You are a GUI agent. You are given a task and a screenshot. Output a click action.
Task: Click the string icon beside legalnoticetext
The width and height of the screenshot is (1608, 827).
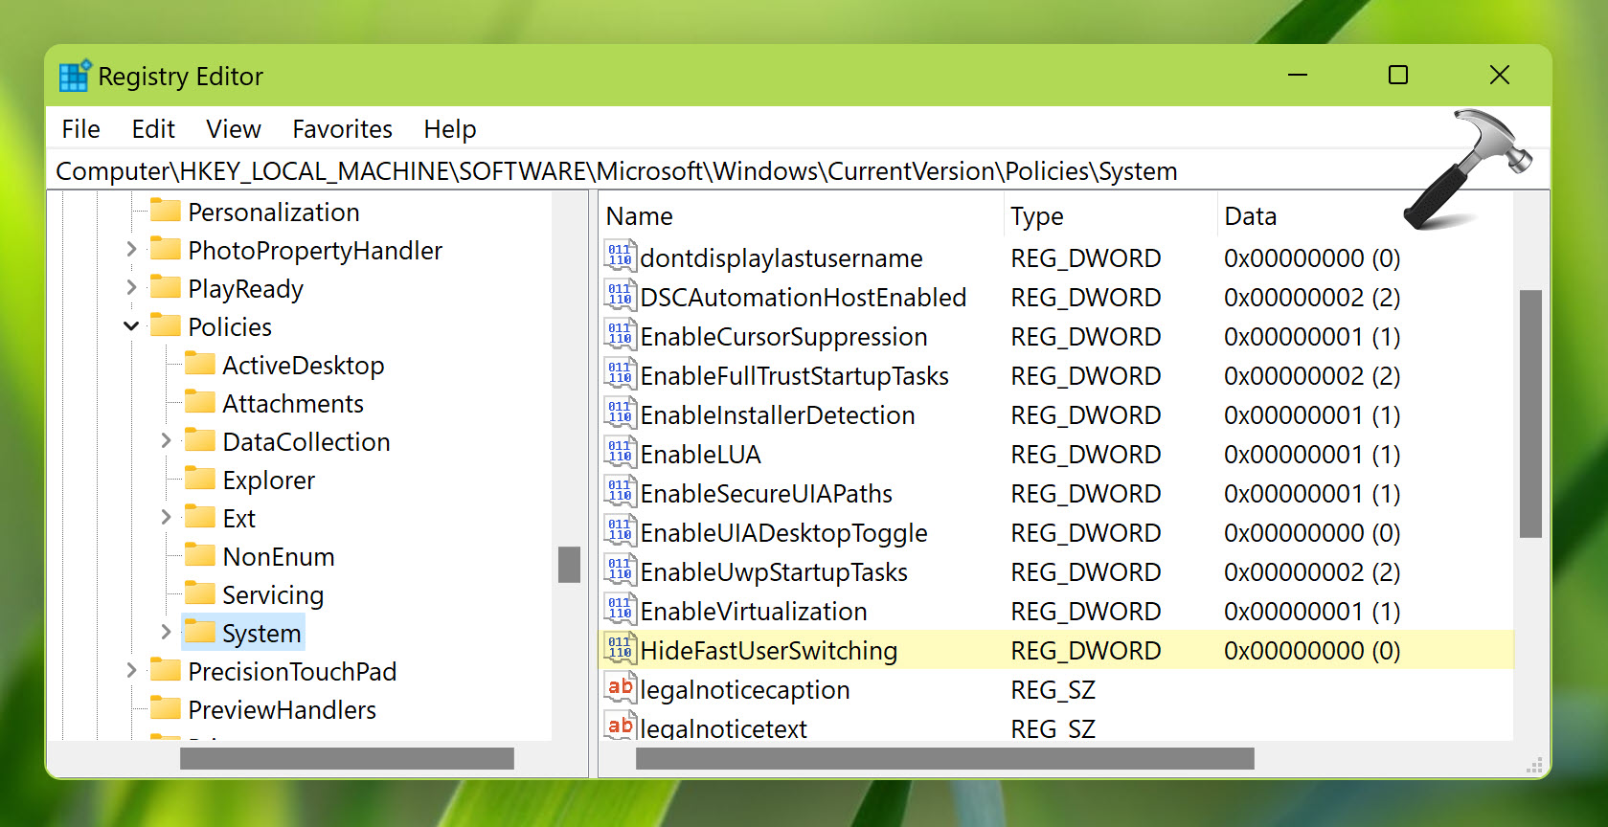tap(620, 726)
